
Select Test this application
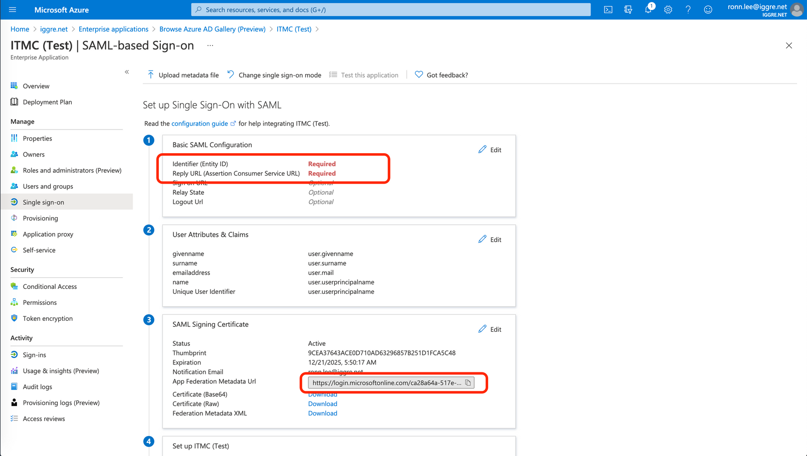(x=364, y=75)
